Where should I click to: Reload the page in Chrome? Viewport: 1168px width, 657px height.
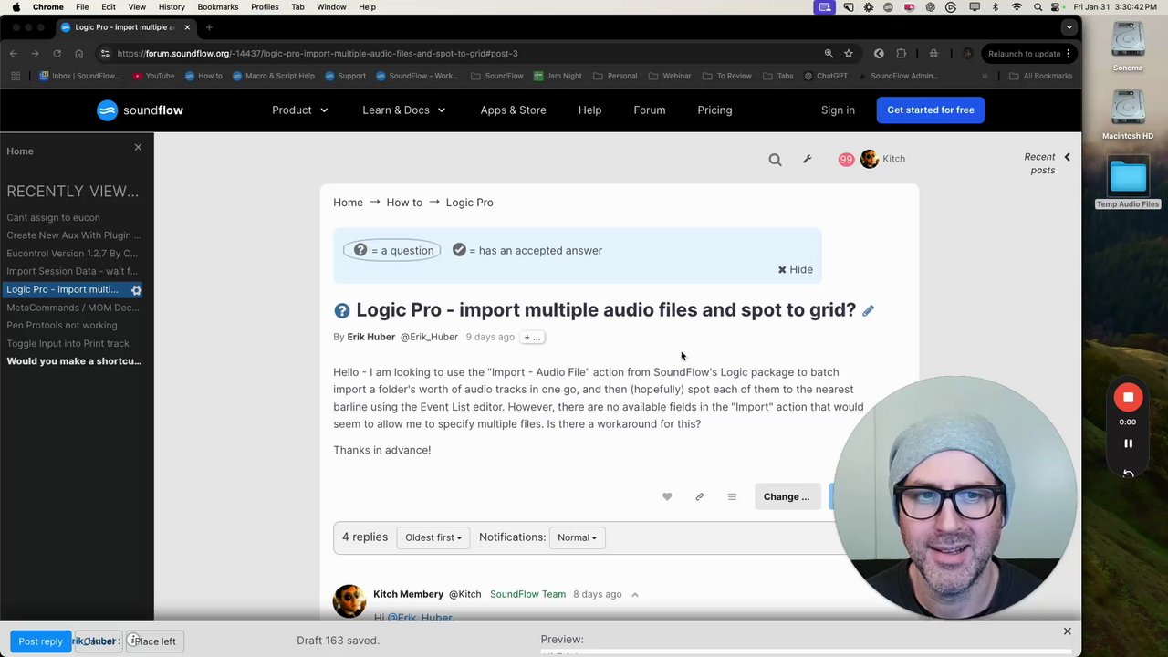tap(57, 54)
